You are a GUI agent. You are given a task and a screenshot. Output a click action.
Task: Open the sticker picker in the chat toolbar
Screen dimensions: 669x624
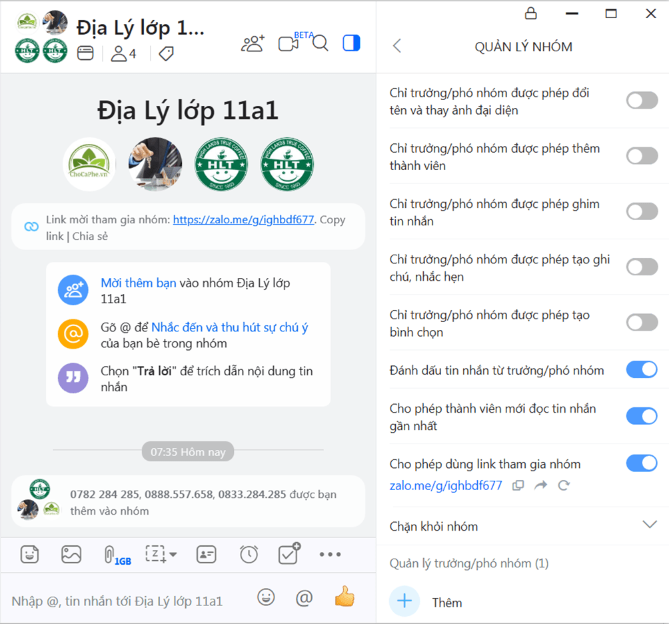[29, 554]
